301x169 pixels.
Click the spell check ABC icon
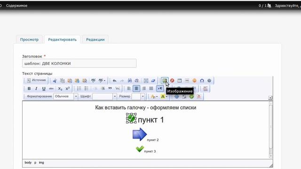93,80
